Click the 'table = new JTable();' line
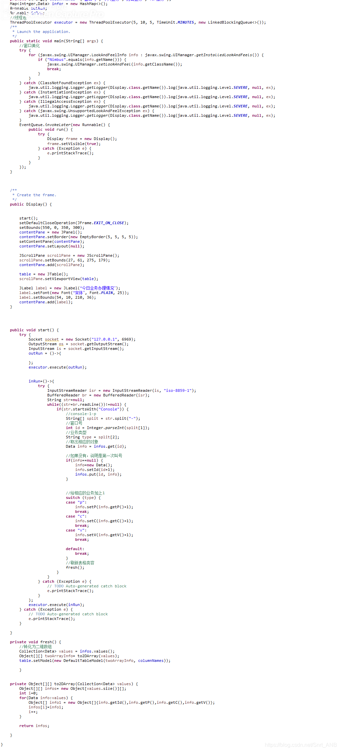Screen dimensions: 340x751 (44, 274)
